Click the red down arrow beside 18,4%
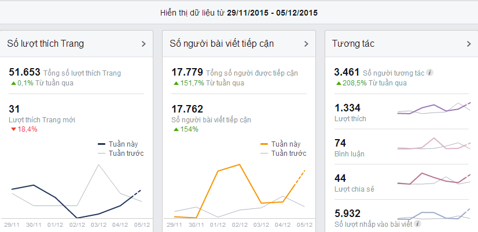478x232 pixels. coord(13,129)
